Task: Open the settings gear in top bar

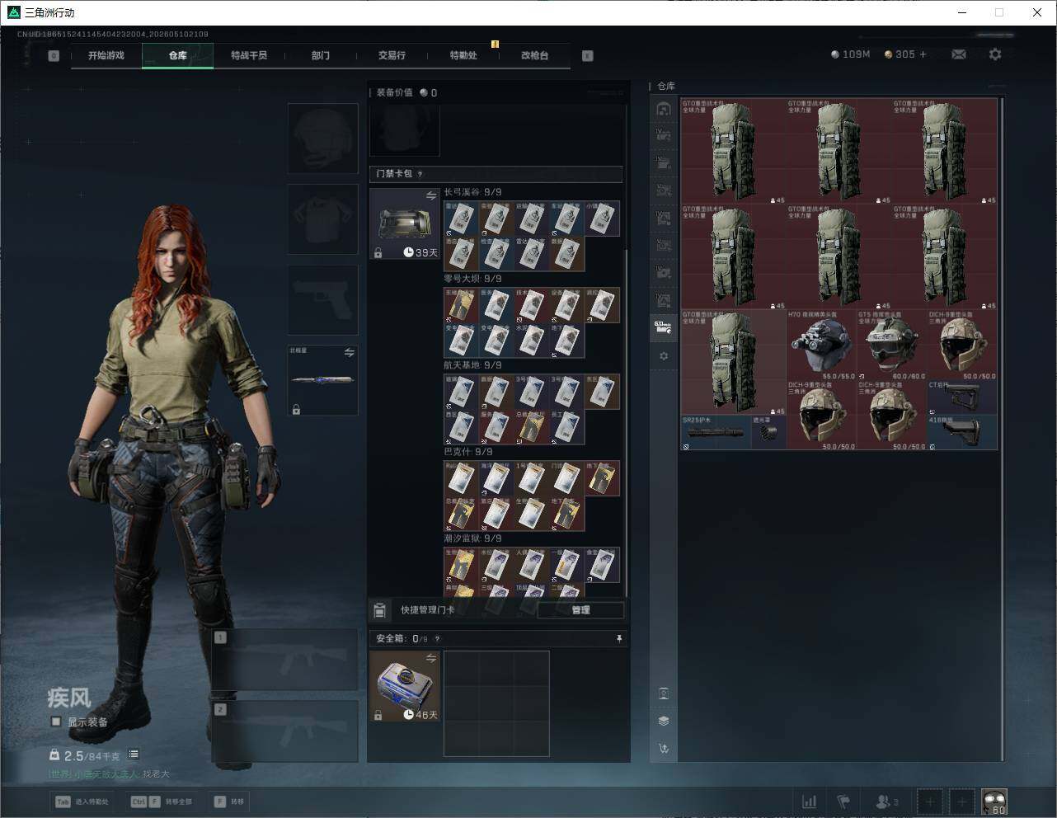Action: coord(995,54)
